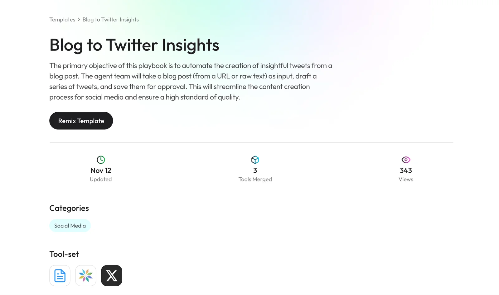499x295 pixels.
Task: Click the Categories heading
Action: [x=69, y=208]
